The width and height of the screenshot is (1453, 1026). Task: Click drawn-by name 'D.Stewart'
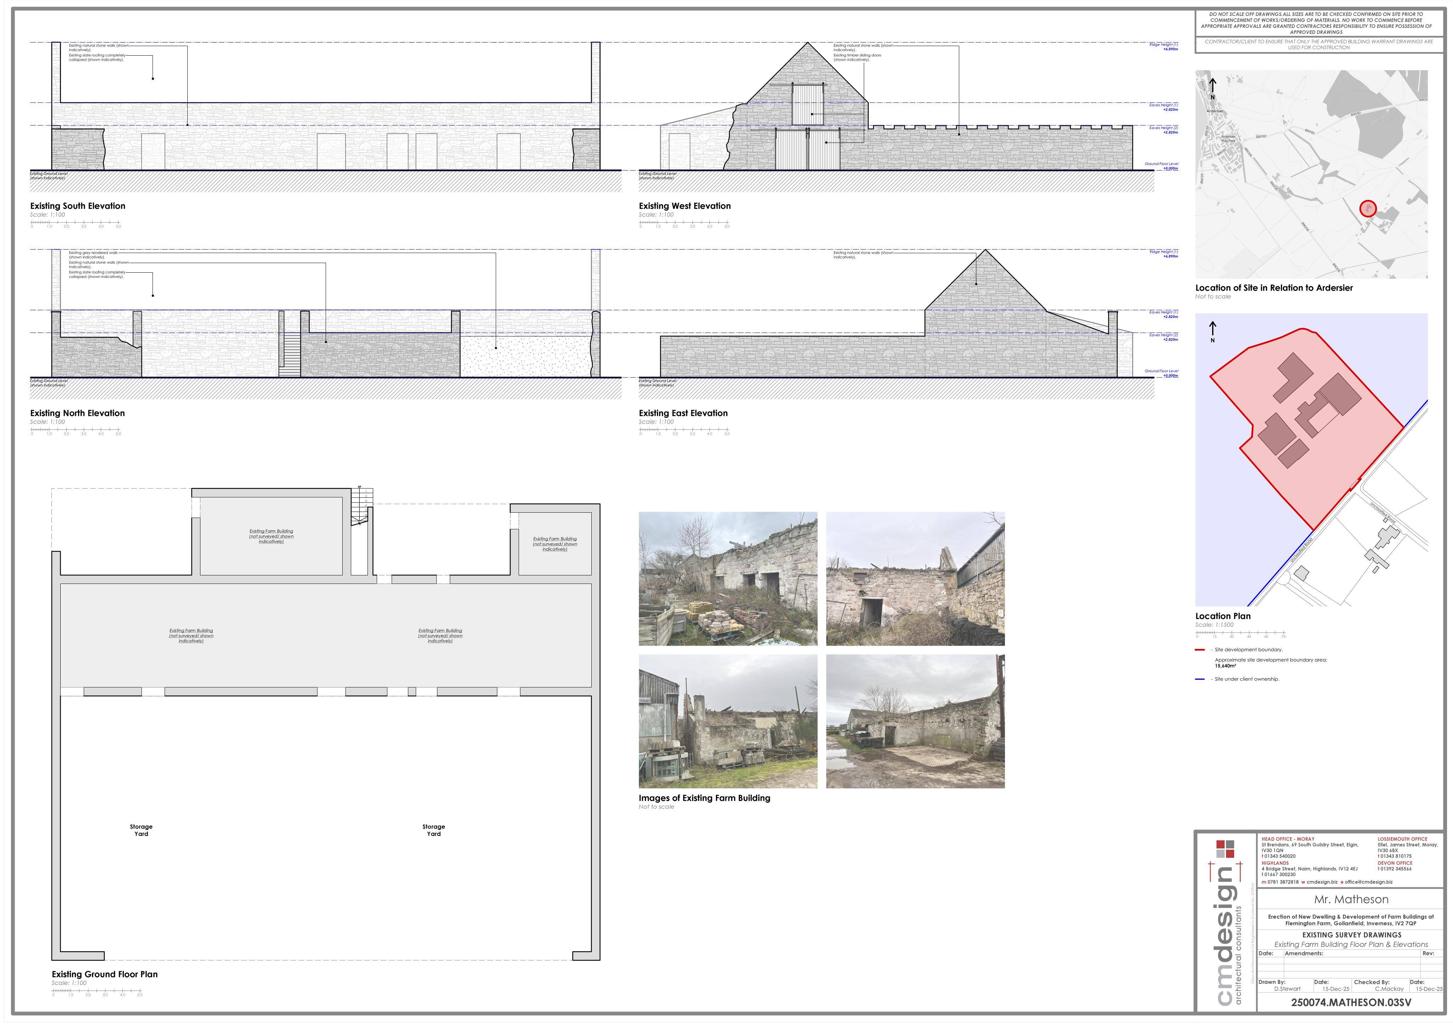[1288, 989]
